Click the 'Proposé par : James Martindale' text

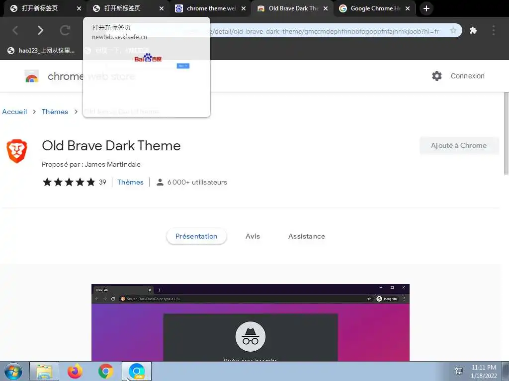[x=91, y=164]
